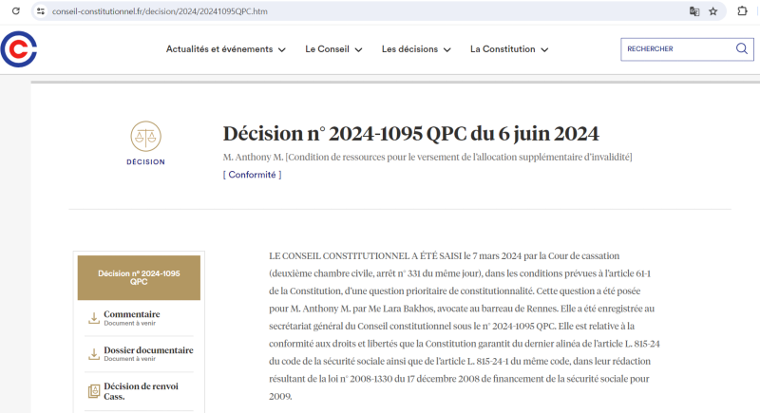Open the Commentaire document link

131,314
